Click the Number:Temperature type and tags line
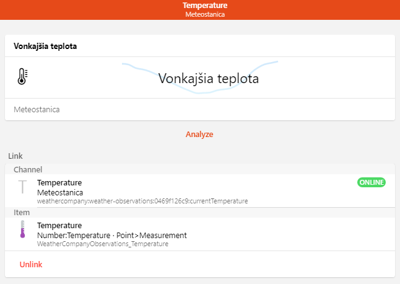Screen dimensions: 400x284 pos(111,235)
